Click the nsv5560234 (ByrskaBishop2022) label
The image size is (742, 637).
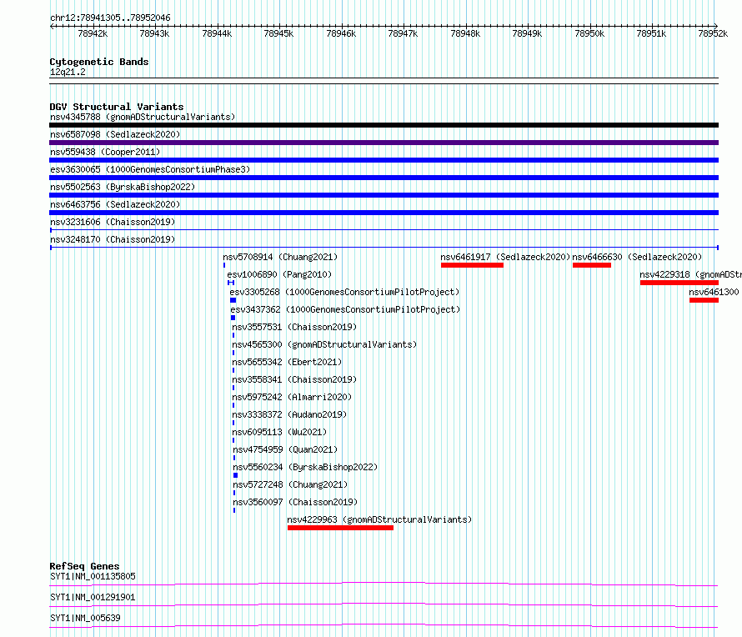tap(305, 467)
